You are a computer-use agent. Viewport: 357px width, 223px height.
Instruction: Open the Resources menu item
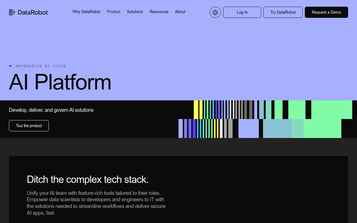click(x=159, y=12)
